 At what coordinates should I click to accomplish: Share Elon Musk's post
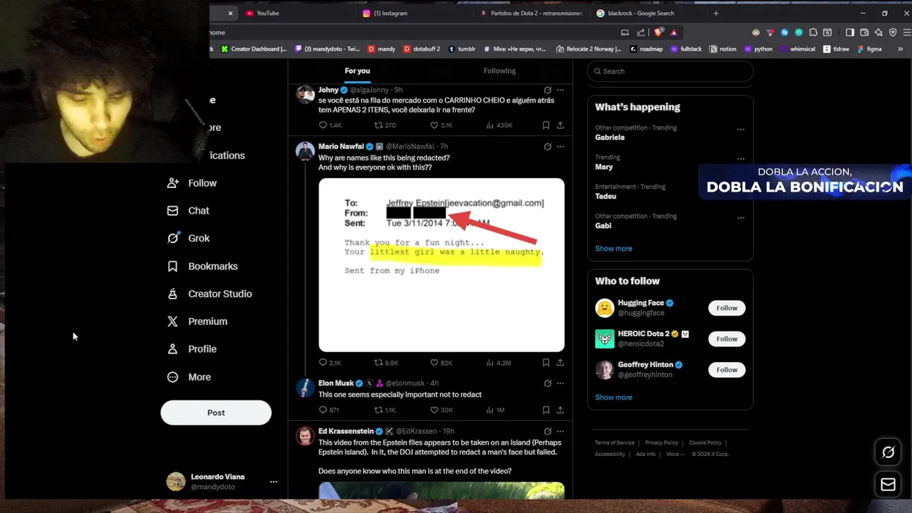coord(560,410)
